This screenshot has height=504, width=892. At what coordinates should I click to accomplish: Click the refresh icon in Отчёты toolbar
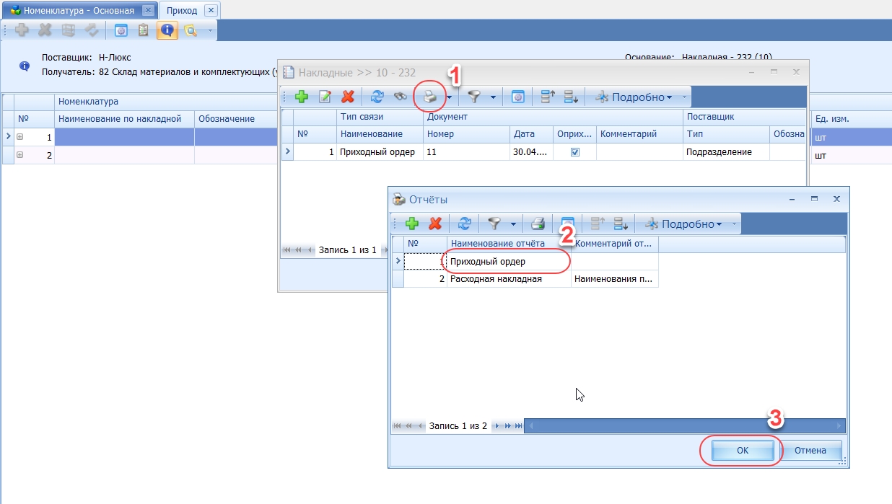[x=465, y=224]
